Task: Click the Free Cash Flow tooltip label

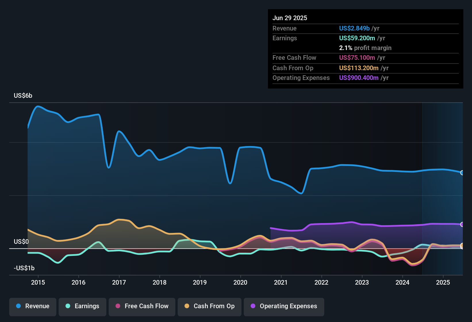Action: [x=294, y=57]
